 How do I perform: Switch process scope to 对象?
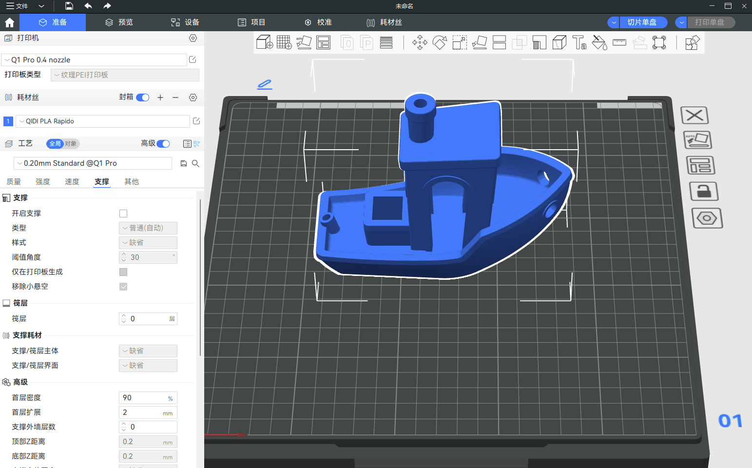(71, 144)
